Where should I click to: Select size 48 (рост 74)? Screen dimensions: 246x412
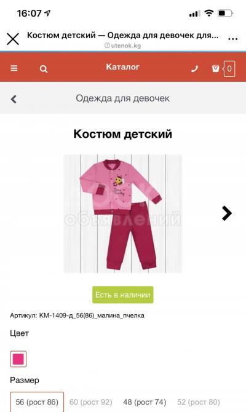click(x=145, y=402)
